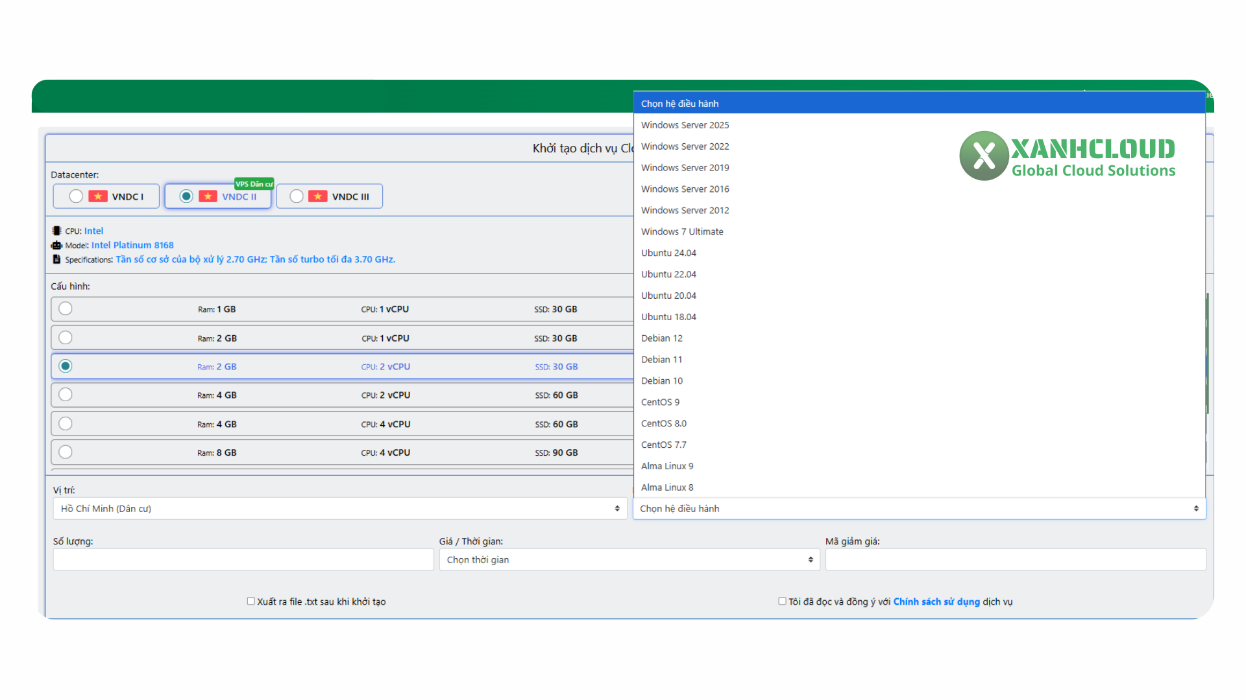Click the CPU chip icon
The width and height of the screenshot is (1246, 700).
click(x=56, y=231)
